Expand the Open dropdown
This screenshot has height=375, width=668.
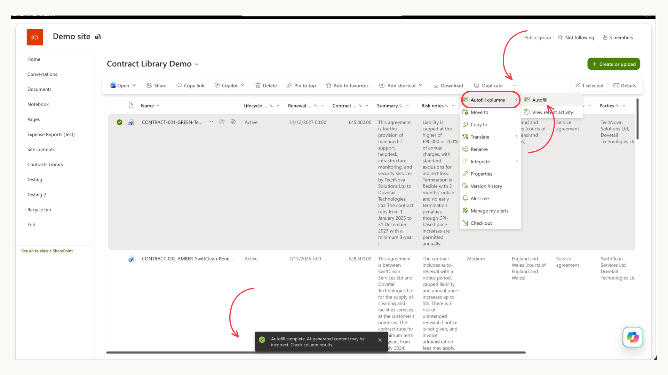(134, 85)
